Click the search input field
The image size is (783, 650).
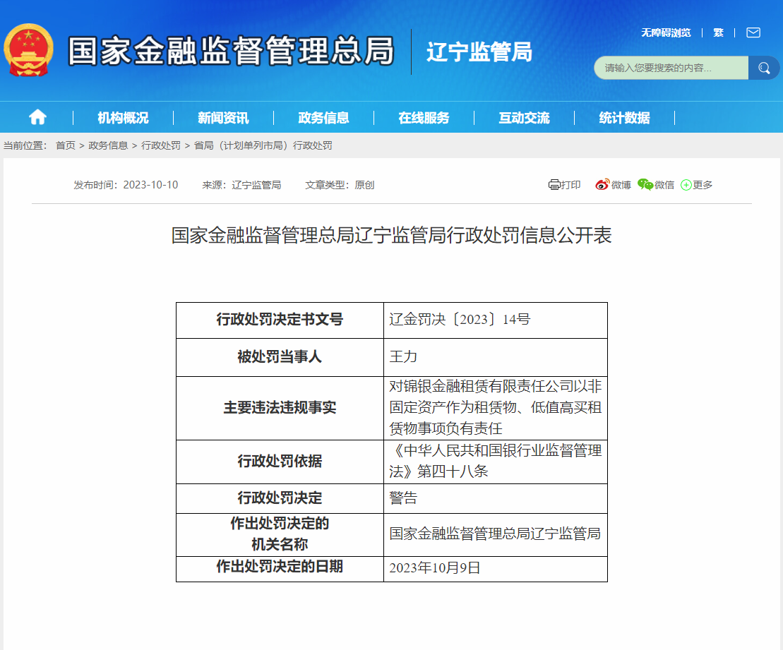(671, 68)
